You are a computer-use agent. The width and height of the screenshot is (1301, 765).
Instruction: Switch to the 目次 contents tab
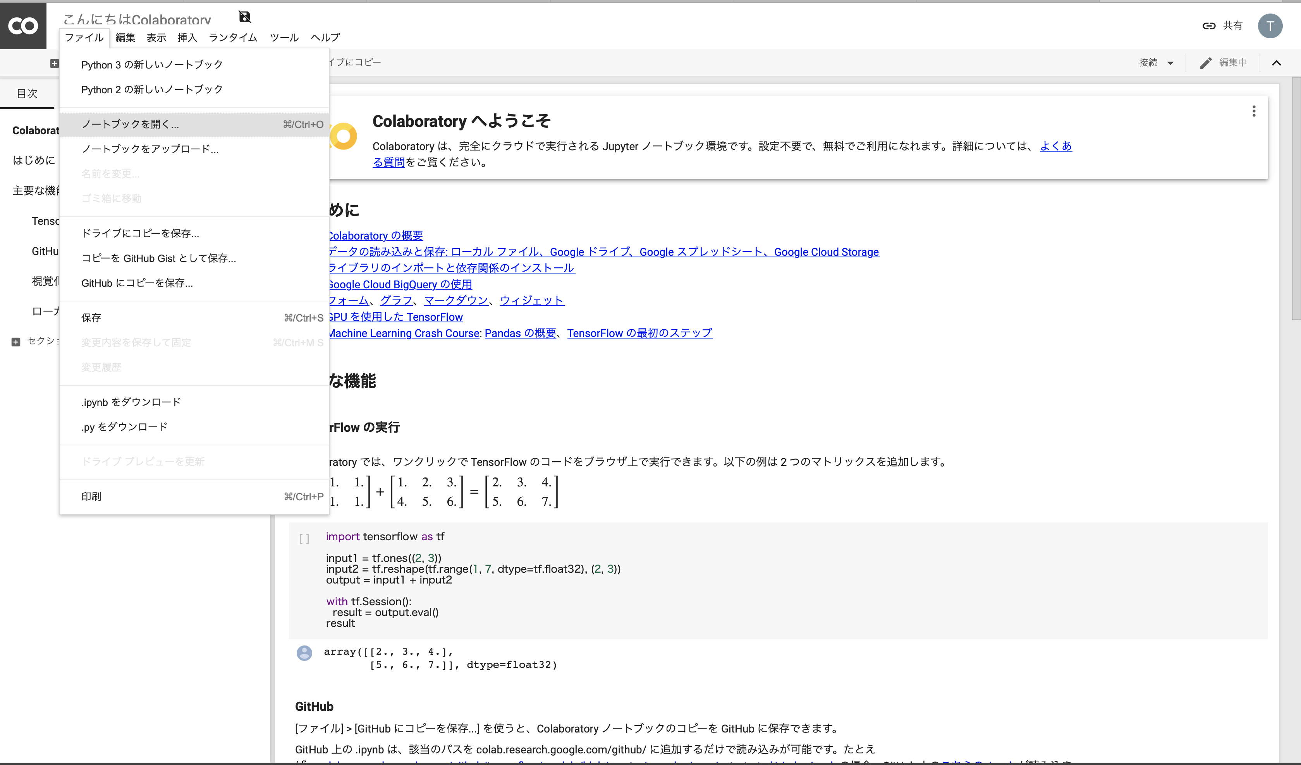pyautogui.click(x=27, y=93)
